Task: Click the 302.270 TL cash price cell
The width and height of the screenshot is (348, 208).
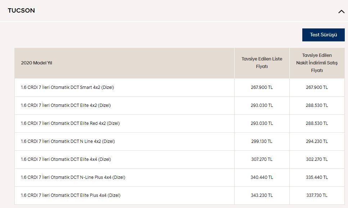Action: point(317,159)
